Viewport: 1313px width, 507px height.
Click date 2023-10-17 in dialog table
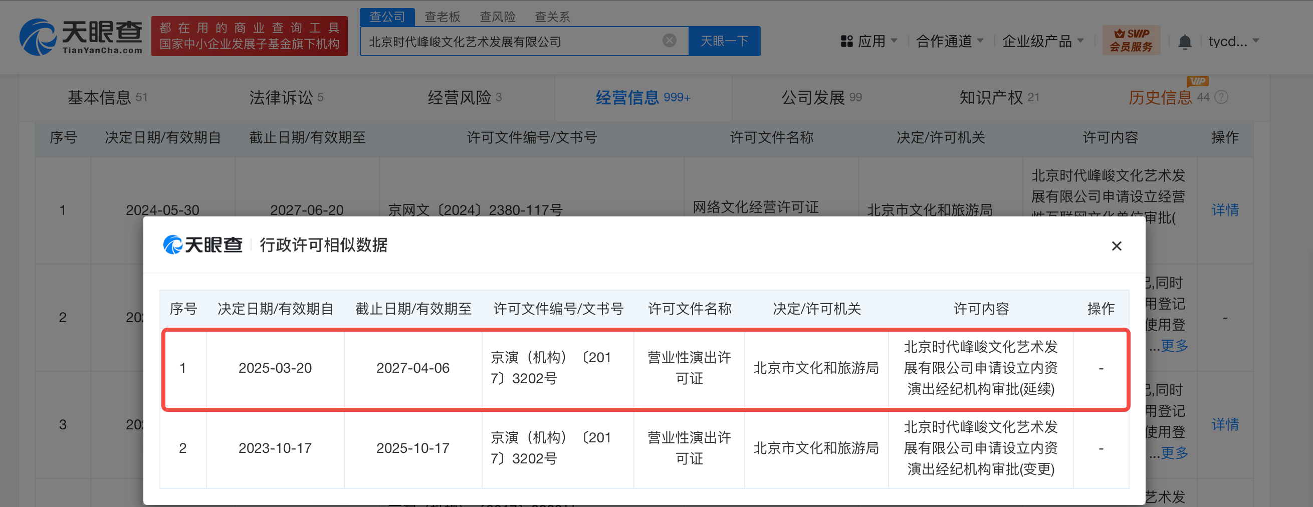click(x=275, y=448)
